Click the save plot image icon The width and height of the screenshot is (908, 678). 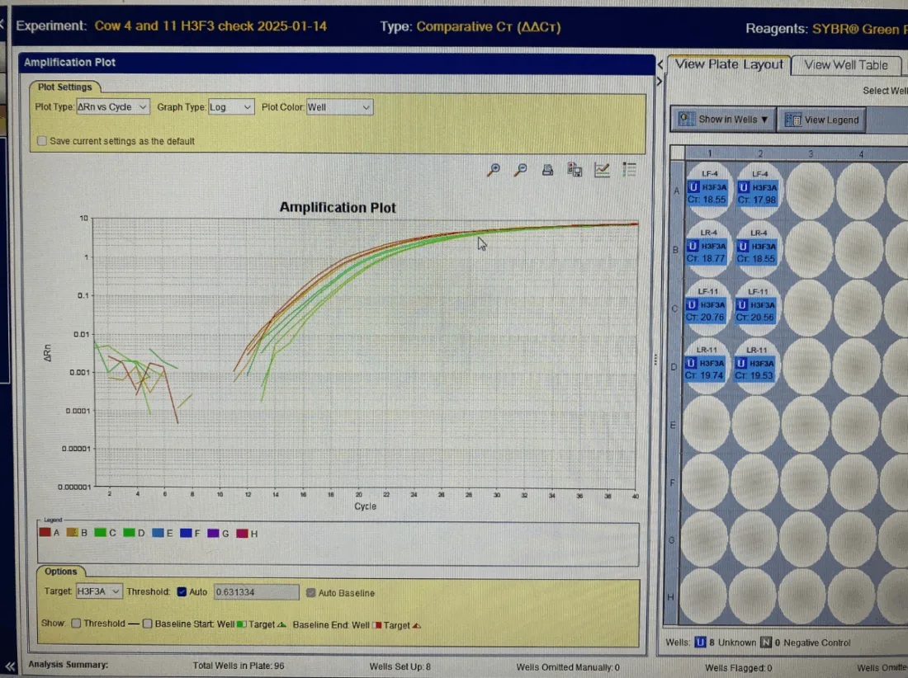575,170
